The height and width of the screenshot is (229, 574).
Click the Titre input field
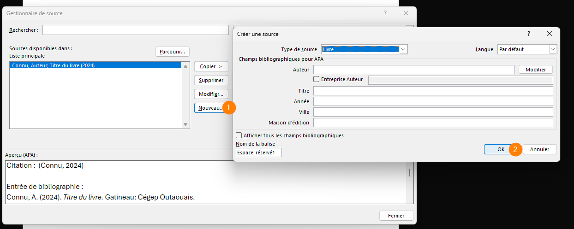[x=433, y=91]
